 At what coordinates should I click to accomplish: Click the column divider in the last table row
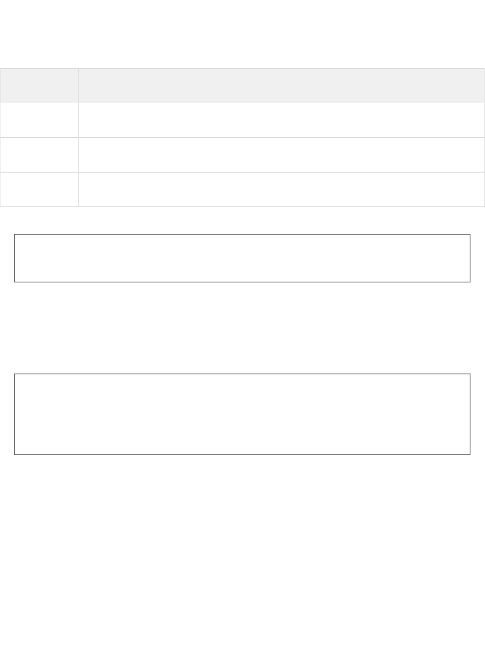pos(78,190)
